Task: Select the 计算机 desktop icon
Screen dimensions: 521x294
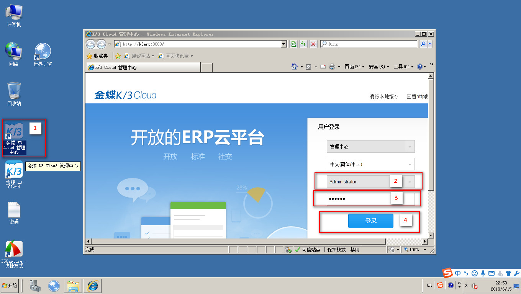Action: [x=14, y=16]
